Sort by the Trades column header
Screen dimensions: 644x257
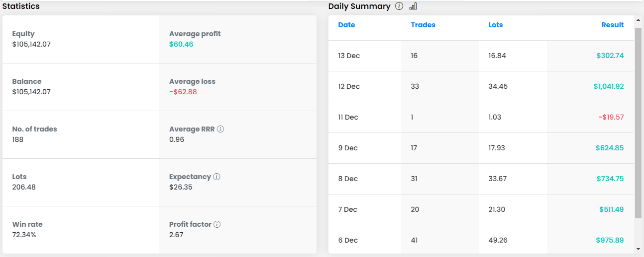pyautogui.click(x=423, y=25)
